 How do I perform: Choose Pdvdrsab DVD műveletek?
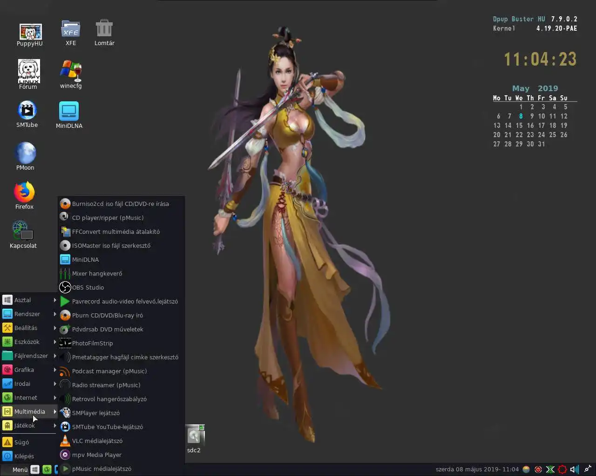coord(121,329)
